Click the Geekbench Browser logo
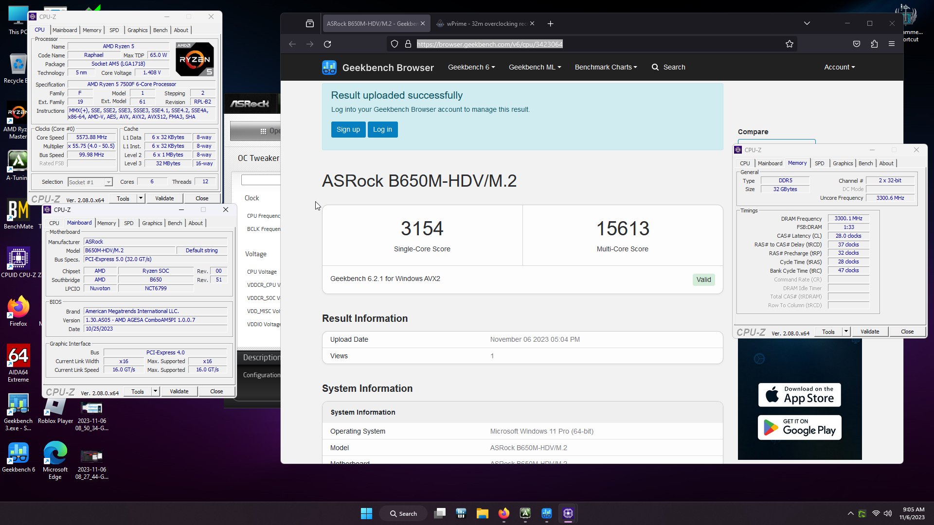Screen dimensions: 934x525 [378, 68]
